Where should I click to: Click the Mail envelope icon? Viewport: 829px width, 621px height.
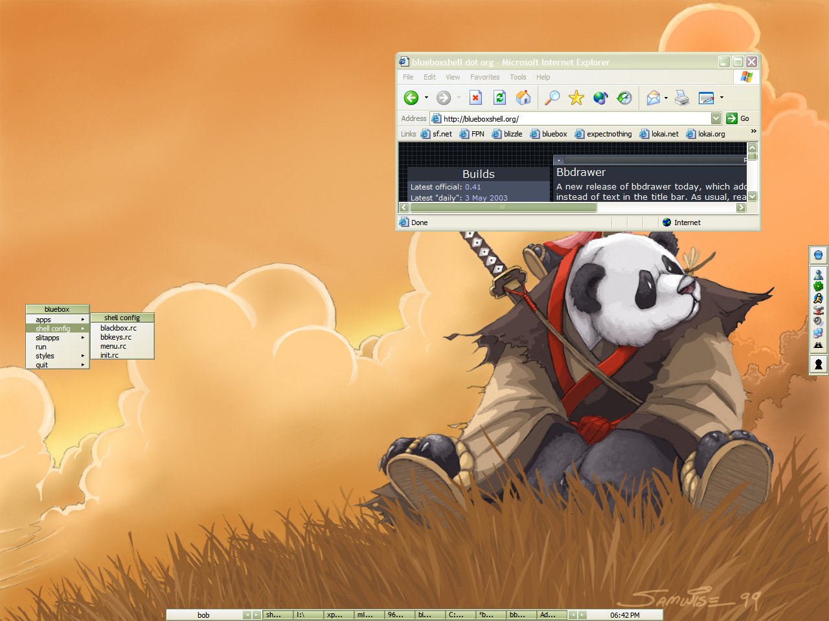(x=653, y=98)
